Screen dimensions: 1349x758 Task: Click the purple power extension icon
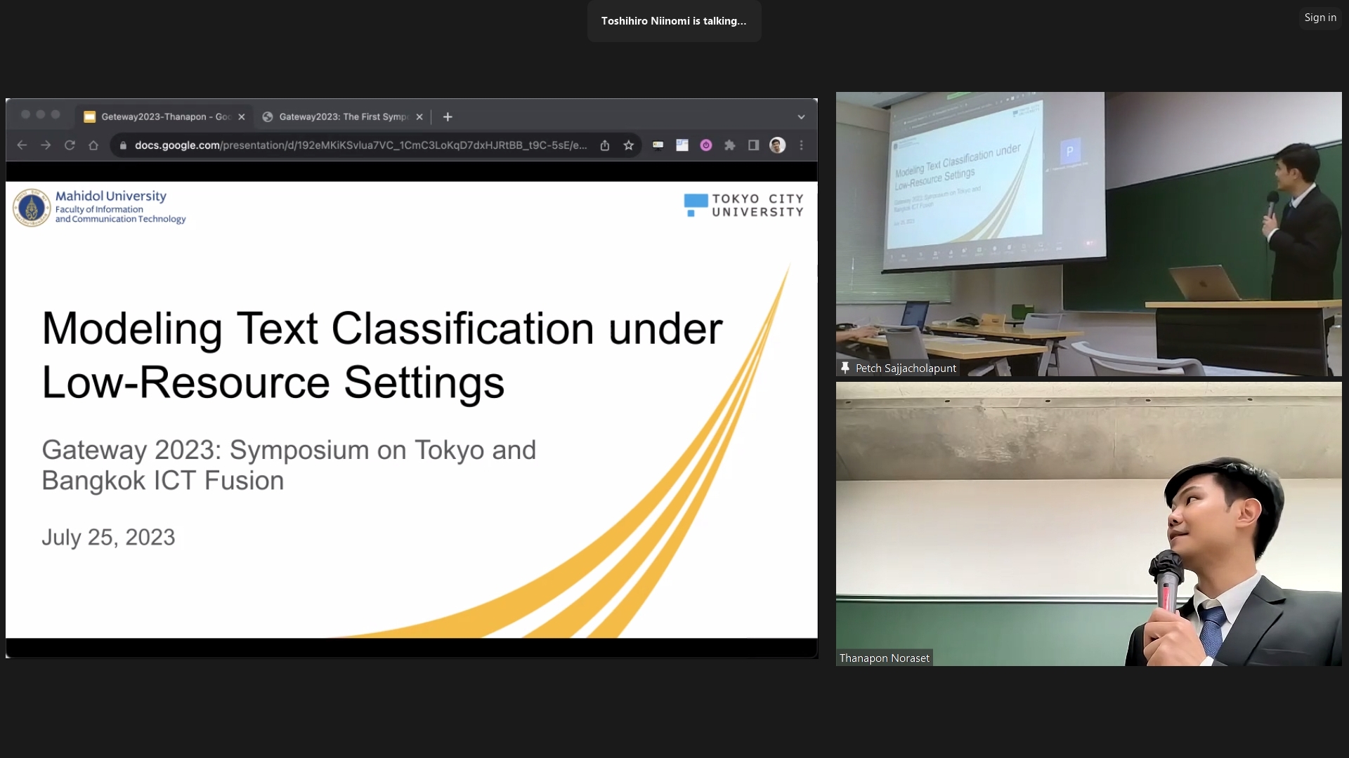pos(706,145)
